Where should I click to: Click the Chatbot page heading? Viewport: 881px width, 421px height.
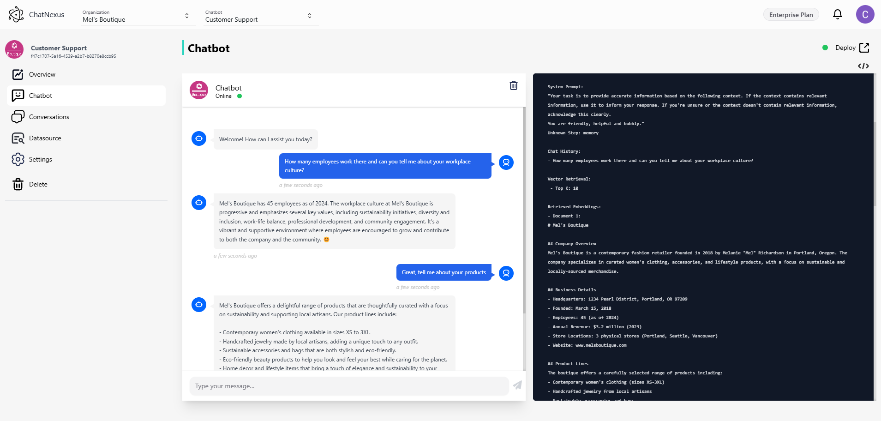(x=209, y=48)
